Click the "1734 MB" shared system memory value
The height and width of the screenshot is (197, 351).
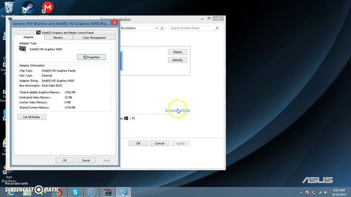tap(70, 107)
